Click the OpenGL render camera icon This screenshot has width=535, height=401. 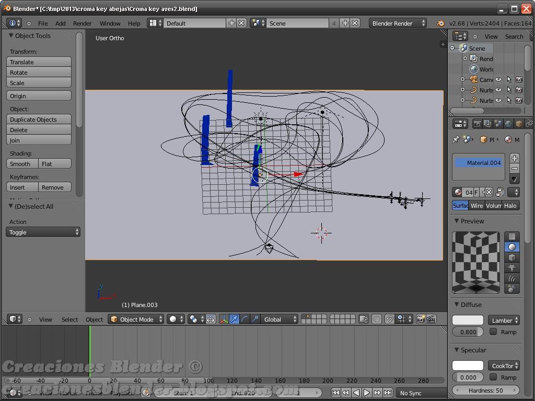point(421,319)
